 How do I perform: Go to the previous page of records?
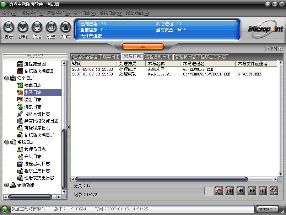[241, 191]
